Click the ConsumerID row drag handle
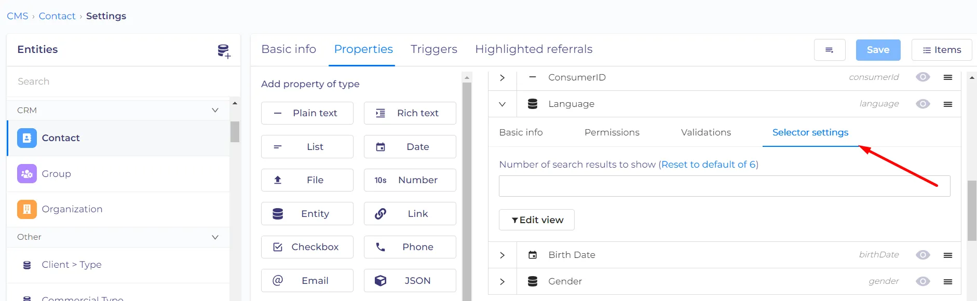 point(948,77)
